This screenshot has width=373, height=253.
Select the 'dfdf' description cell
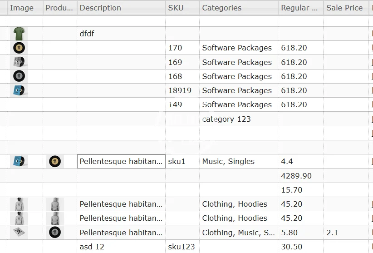coord(121,34)
